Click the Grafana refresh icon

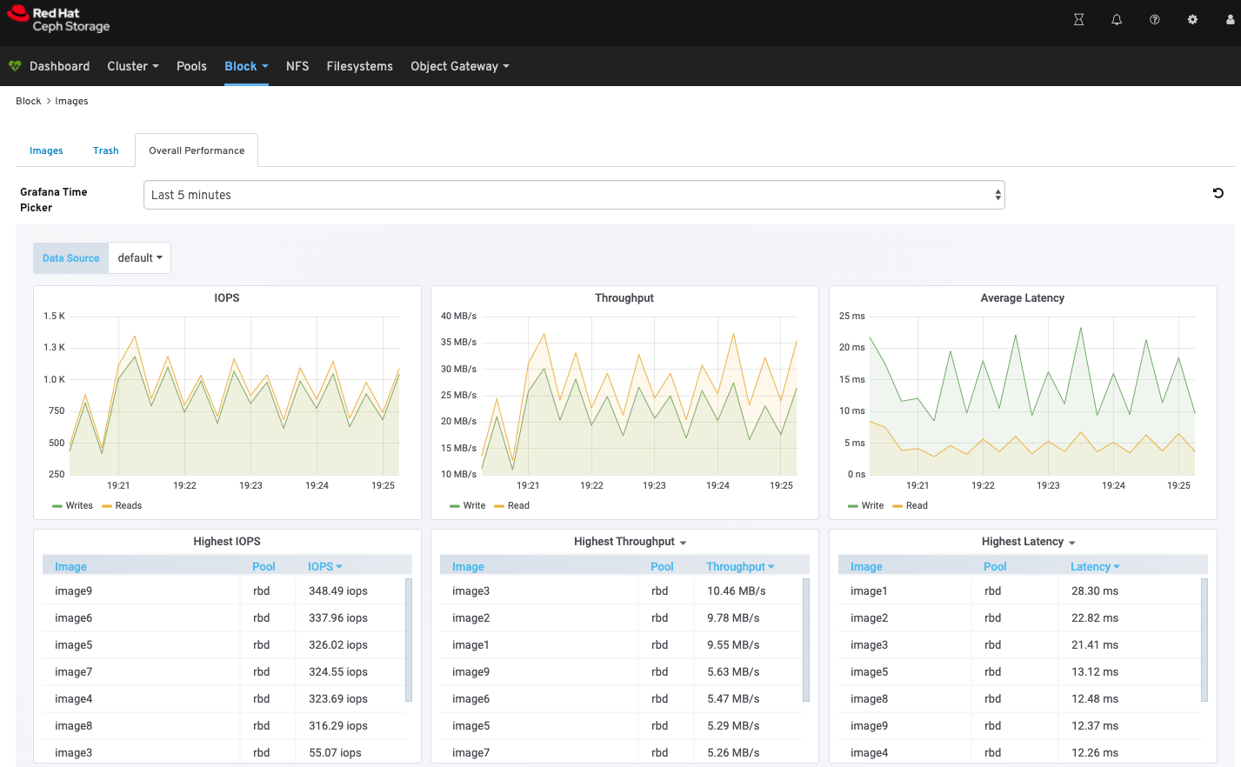click(x=1218, y=193)
